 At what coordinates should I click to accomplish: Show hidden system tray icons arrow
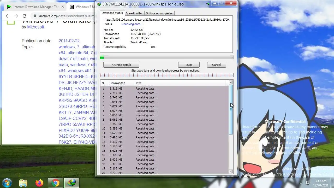pos(301,183)
